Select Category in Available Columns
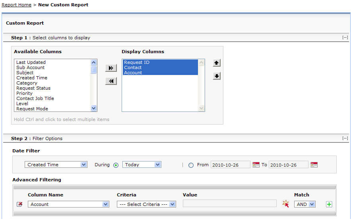This screenshot has height=221, width=351. pos(27,83)
